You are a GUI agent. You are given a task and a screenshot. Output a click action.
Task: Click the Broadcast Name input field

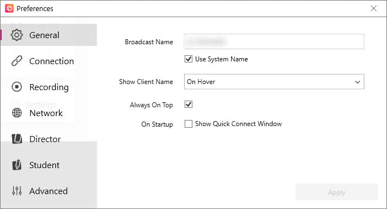tap(274, 41)
